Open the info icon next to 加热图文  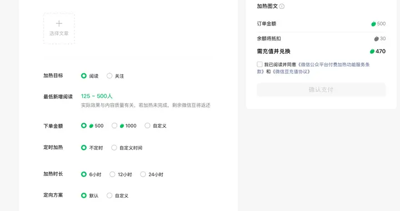click(x=282, y=6)
